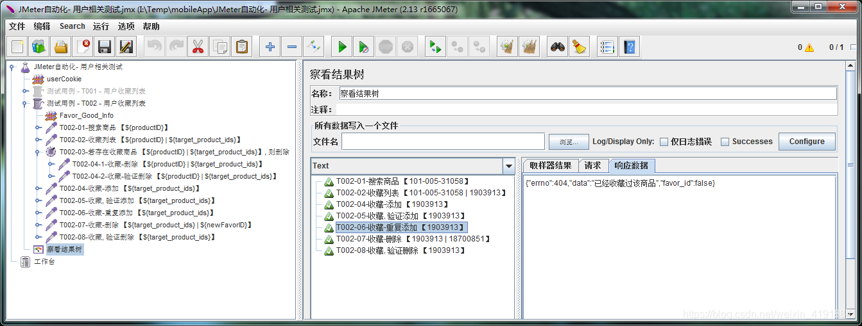The image size is (862, 326).
Task: Save the test plan with the floppy icon
Action: pyautogui.click(x=105, y=47)
